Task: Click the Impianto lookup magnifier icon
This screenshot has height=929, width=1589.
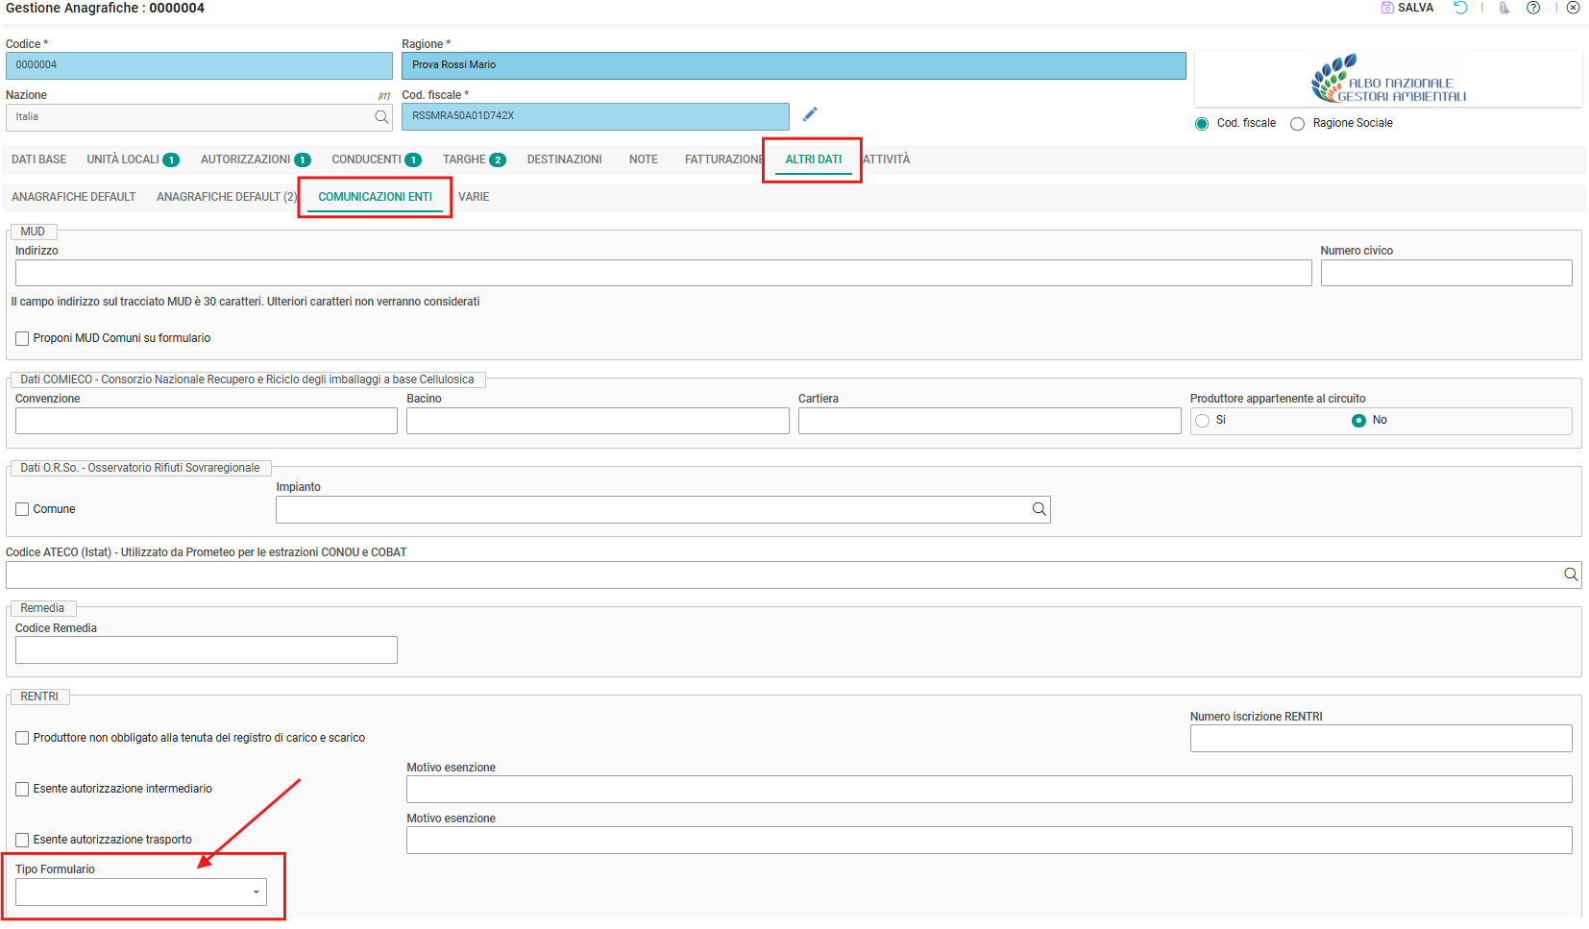Action: pos(1039,509)
